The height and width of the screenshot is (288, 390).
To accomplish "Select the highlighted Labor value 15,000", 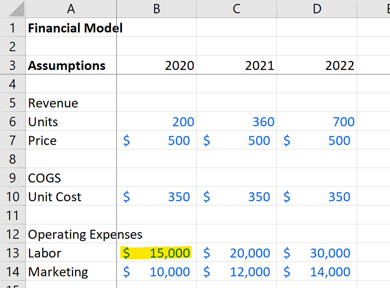I will click(x=156, y=253).
